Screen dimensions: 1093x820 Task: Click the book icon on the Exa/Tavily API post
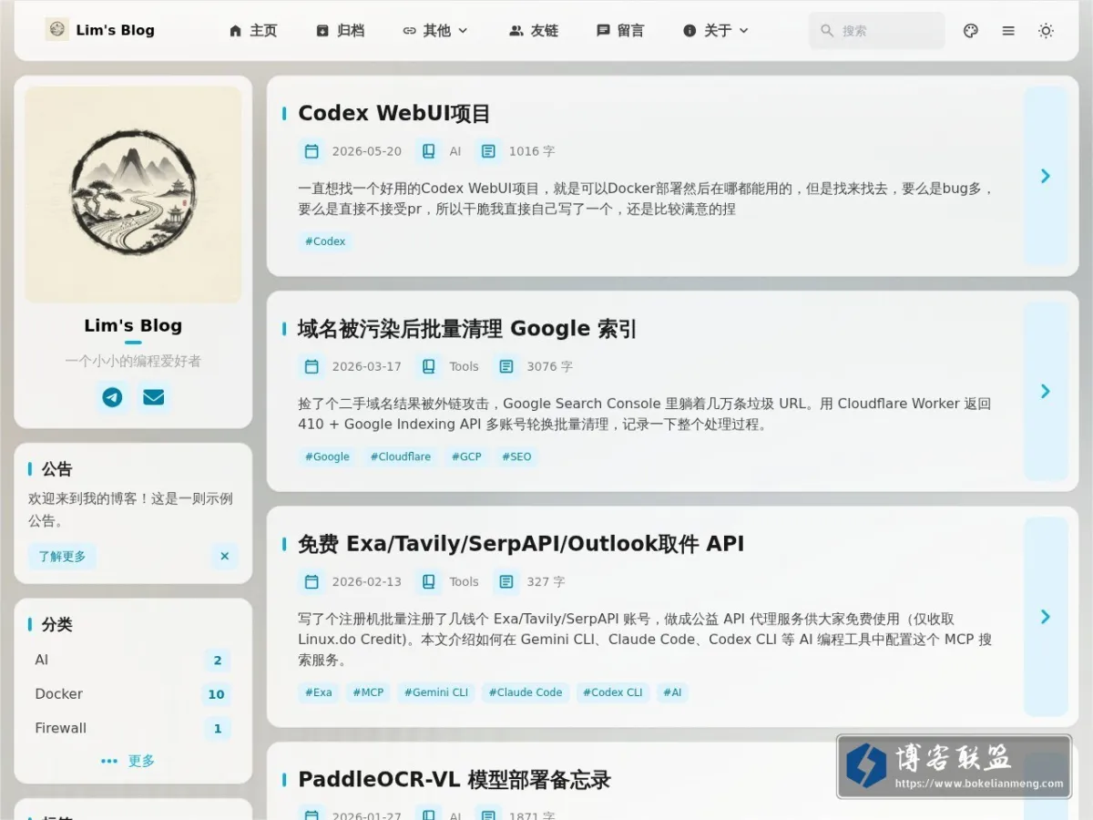click(x=428, y=581)
